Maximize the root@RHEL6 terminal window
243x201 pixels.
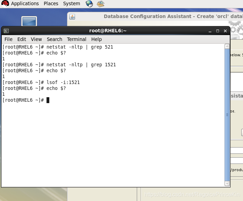(x=218, y=31)
